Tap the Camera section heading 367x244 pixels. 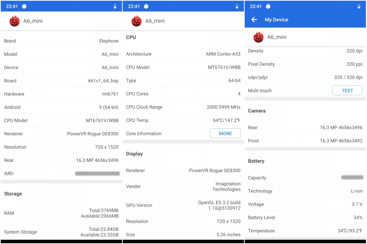pos(257,111)
